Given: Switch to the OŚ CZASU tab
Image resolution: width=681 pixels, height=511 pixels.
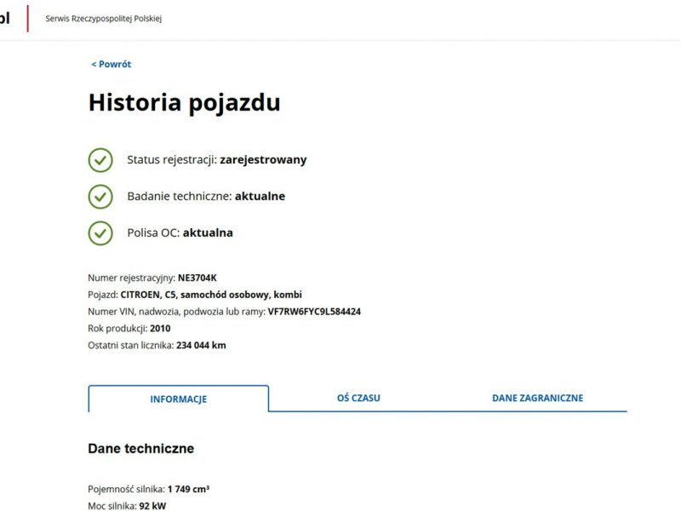Looking at the screenshot, I should point(358,398).
